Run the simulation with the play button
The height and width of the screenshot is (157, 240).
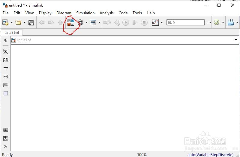pos(126,22)
